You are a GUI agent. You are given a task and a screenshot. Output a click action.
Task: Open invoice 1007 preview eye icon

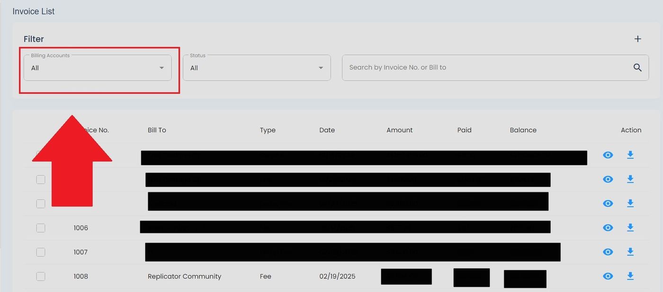pyautogui.click(x=608, y=252)
